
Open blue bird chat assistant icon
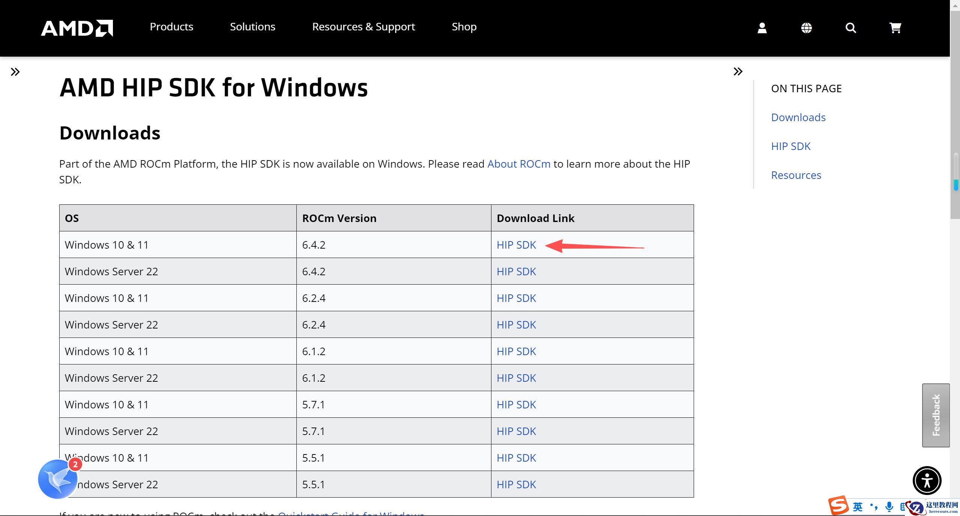coord(58,479)
